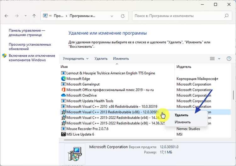Screen dimensions: 236x166
Task: Click the size value 17,1 МБ
Action: (x=166, y=152)
